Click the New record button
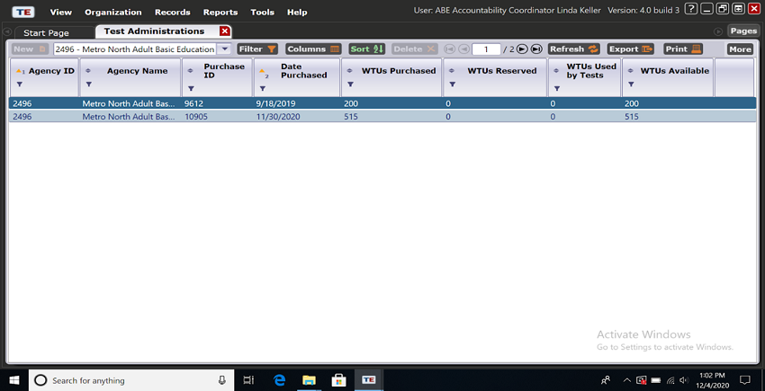765x391 pixels. click(x=30, y=49)
